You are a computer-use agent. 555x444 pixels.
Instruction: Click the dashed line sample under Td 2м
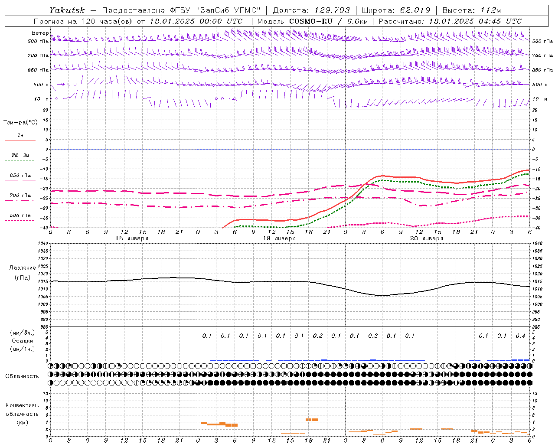[20, 160]
